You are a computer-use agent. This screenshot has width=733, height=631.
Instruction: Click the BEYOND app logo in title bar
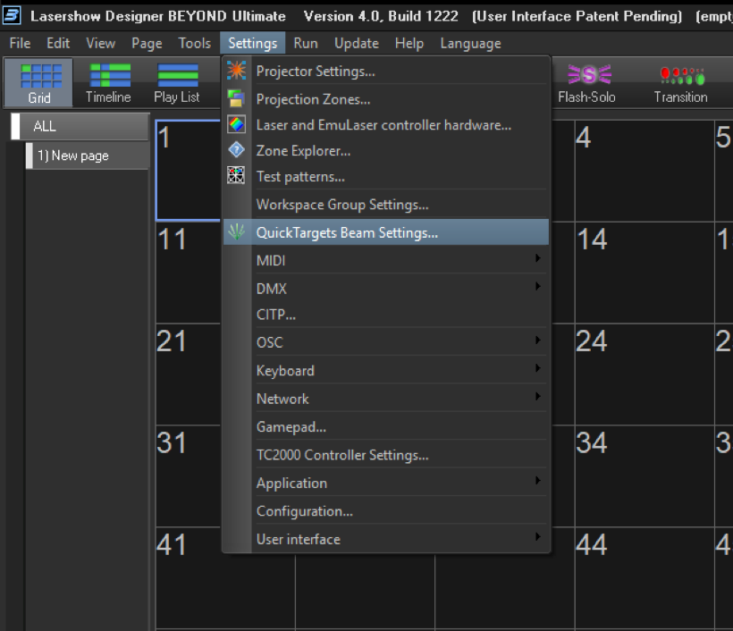point(12,15)
